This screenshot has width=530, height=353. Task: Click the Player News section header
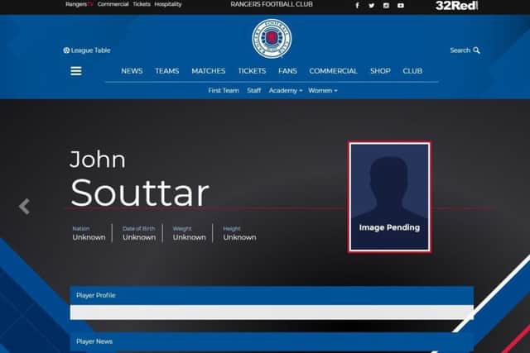(x=272, y=341)
